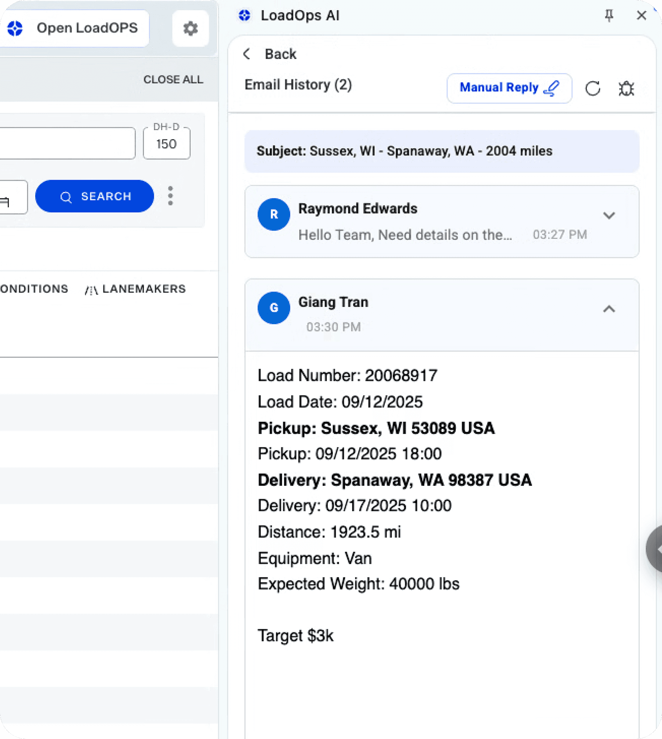Click Raymond Edwards' avatar circle
Viewport: 662px width, 739px height.
click(x=273, y=214)
